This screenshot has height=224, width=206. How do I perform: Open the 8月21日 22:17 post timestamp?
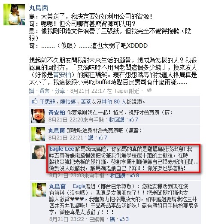click(x=88, y=91)
